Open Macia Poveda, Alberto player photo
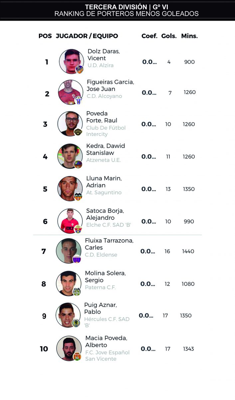 [x=69, y=348]
